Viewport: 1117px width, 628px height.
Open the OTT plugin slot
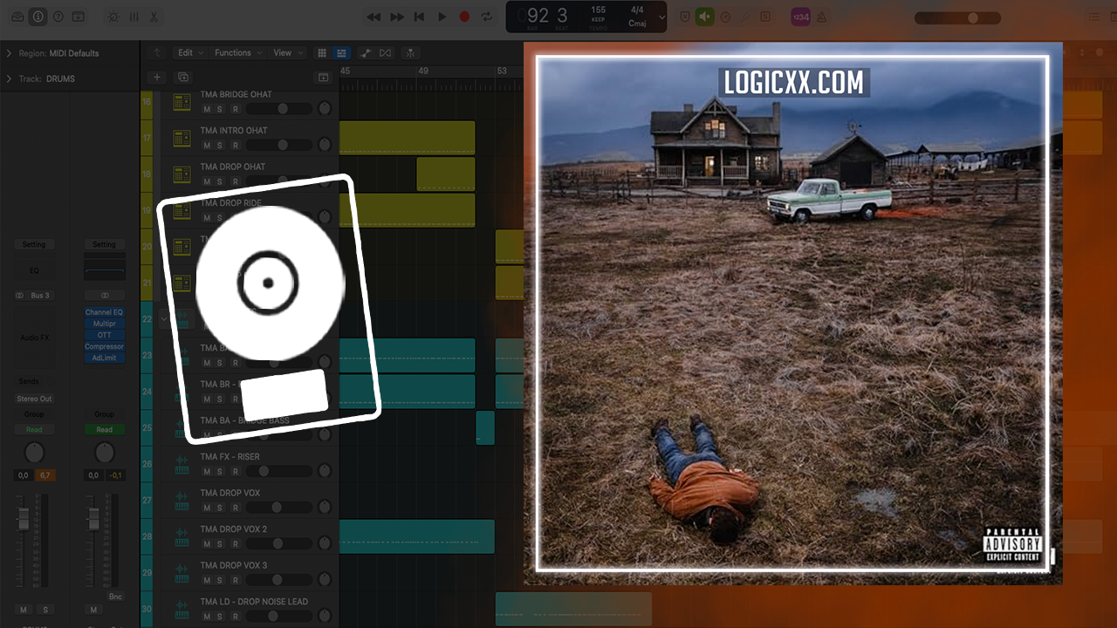coord(104,335)
